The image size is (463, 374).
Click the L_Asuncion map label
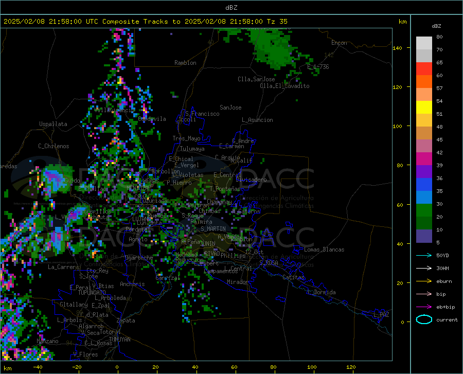pyautogui.click(x=257, y=120)
